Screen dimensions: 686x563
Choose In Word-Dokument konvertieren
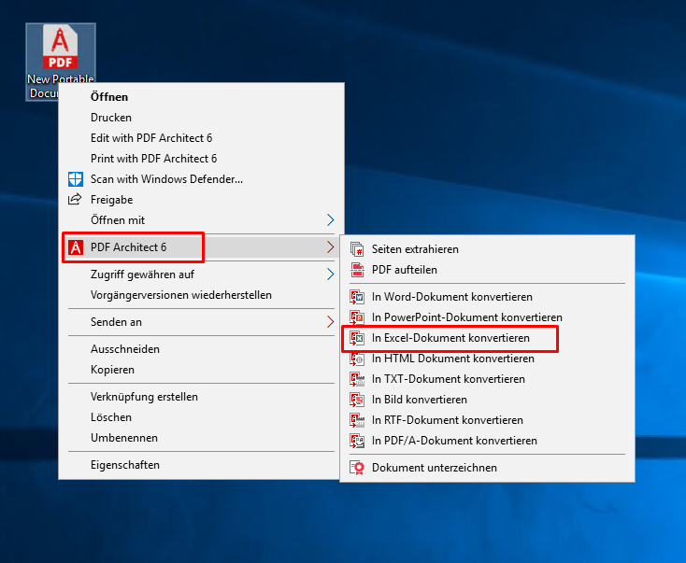[x=487, y=297]
